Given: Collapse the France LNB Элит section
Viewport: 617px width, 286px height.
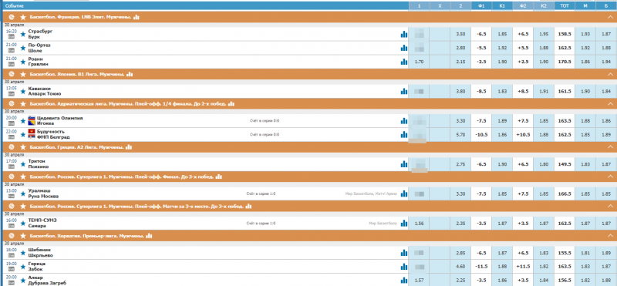Looking at the screenshot, I should (x=610, y=17).
